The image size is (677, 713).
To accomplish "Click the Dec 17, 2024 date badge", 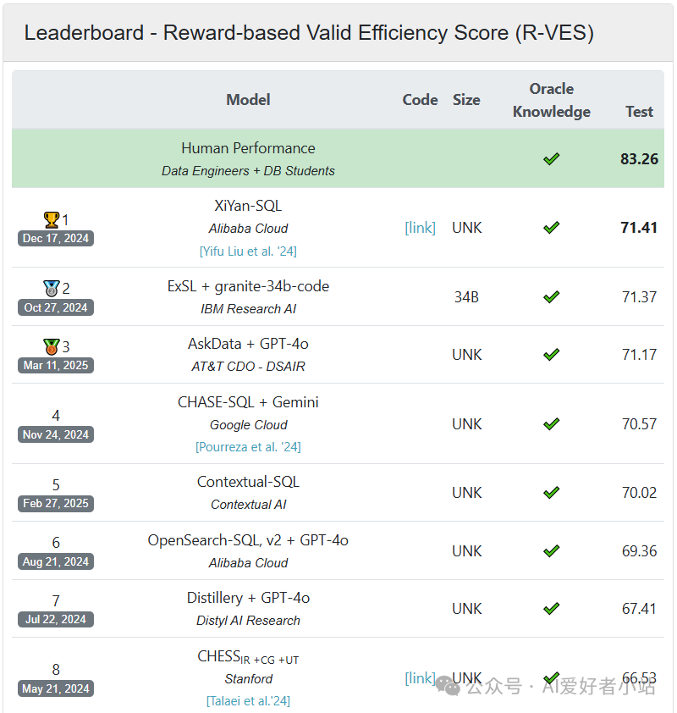I will point(56,238).
